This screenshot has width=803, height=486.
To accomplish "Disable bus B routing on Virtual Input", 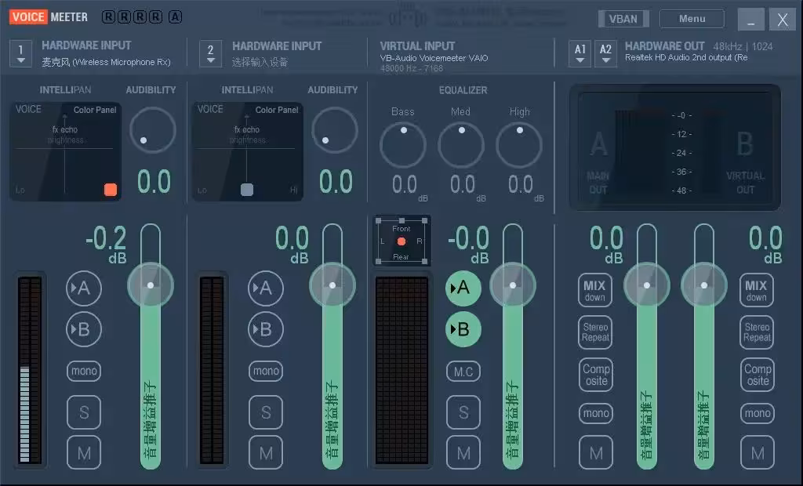I will pos(463,329).
